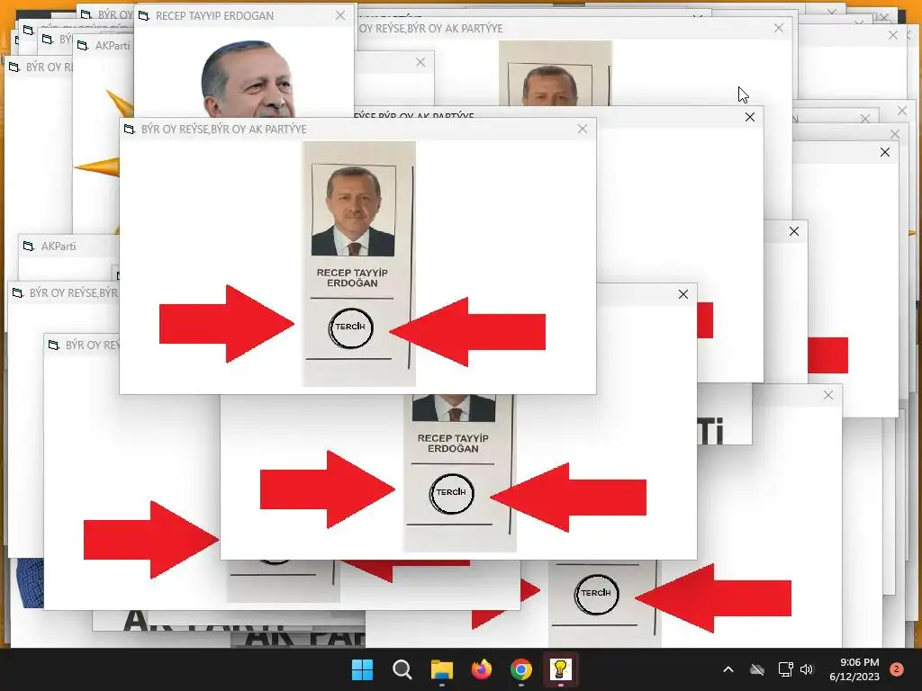Open File Explorer from the taskbar
Viewport: 922px width, 691px height.
click(441, 669)
